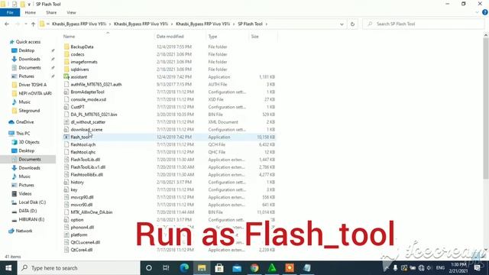This screenshot has height=275, width=489.
Task: Open File Explorer taskbar icon
Action: 202,268
